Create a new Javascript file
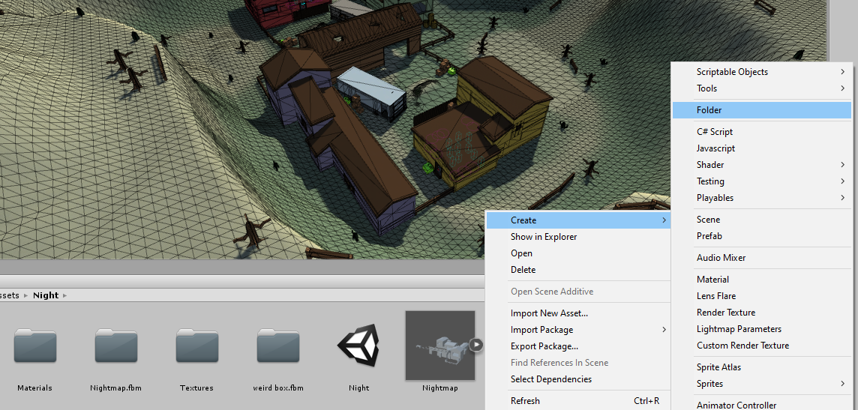Viewport: 858px width, 410px height. (762, 148)
